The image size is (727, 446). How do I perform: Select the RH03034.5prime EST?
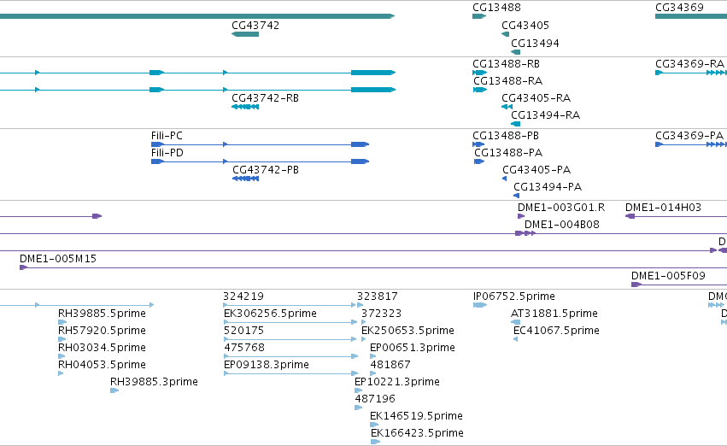coord(102,349)
